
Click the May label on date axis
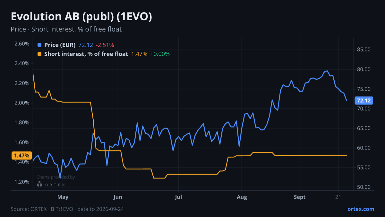tap(63, 197)
